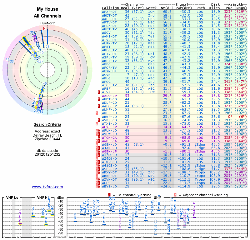Click co-channel warning icon beside WTCN-CA

coord(99,137)
